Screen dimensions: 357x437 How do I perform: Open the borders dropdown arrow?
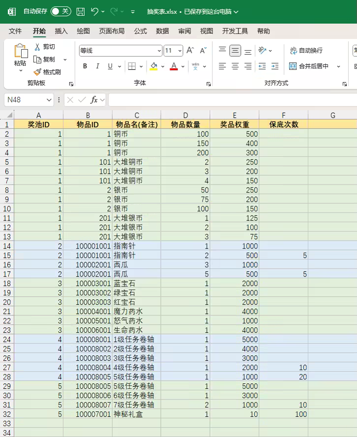tap(141, 66)
